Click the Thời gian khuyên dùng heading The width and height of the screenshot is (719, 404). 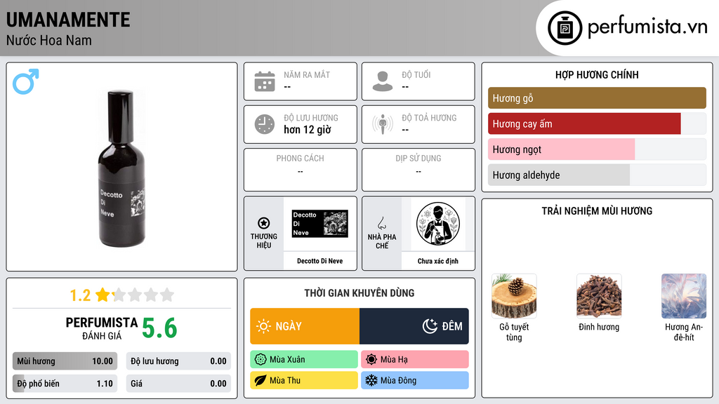(359, 293)
